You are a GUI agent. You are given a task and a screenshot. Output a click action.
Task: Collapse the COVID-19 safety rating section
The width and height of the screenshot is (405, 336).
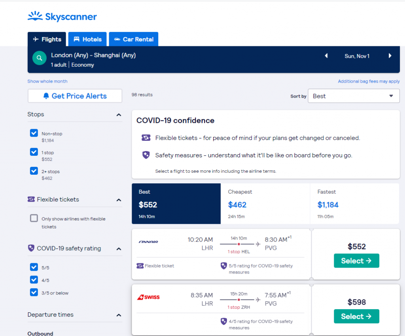click(x=119, y=249)
